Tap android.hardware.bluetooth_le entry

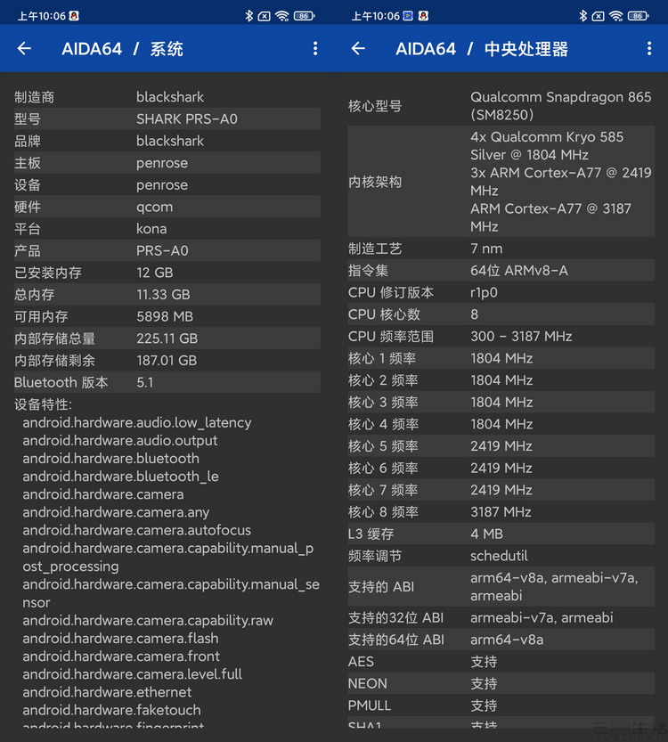pos(120,477)
